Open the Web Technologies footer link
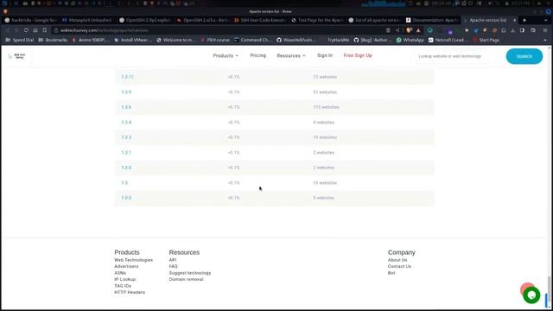 click(133, 260)
